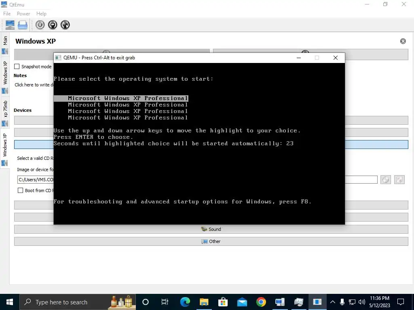Switch to the Main vertical tab
The image size is (414, 310).
[5, 45]
